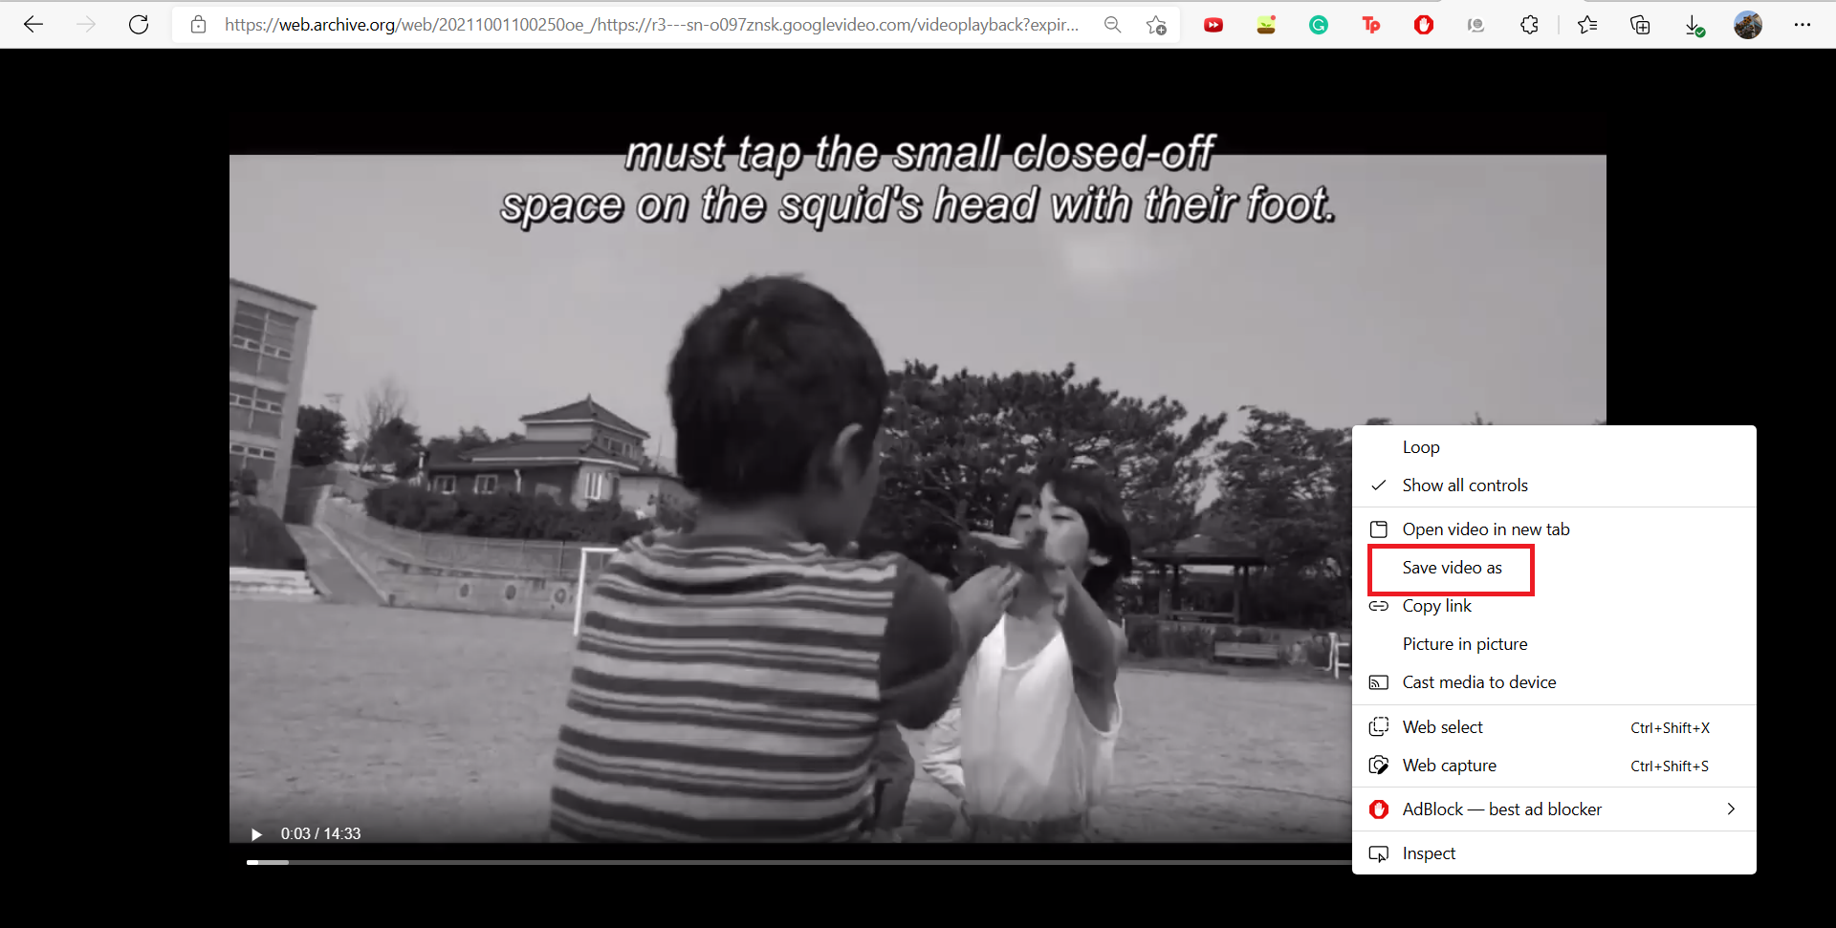This screenshot has width=1836, height=928.
Task: View site information lock icon
Action: pyautogui.click(x=198, y=25)
